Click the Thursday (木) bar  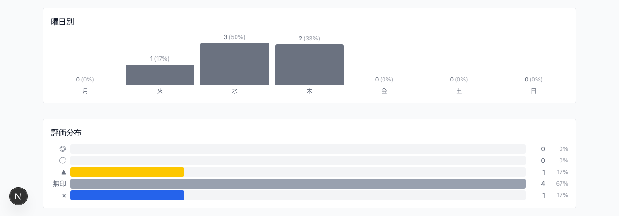pyautogui.click(x=309, y=65)
